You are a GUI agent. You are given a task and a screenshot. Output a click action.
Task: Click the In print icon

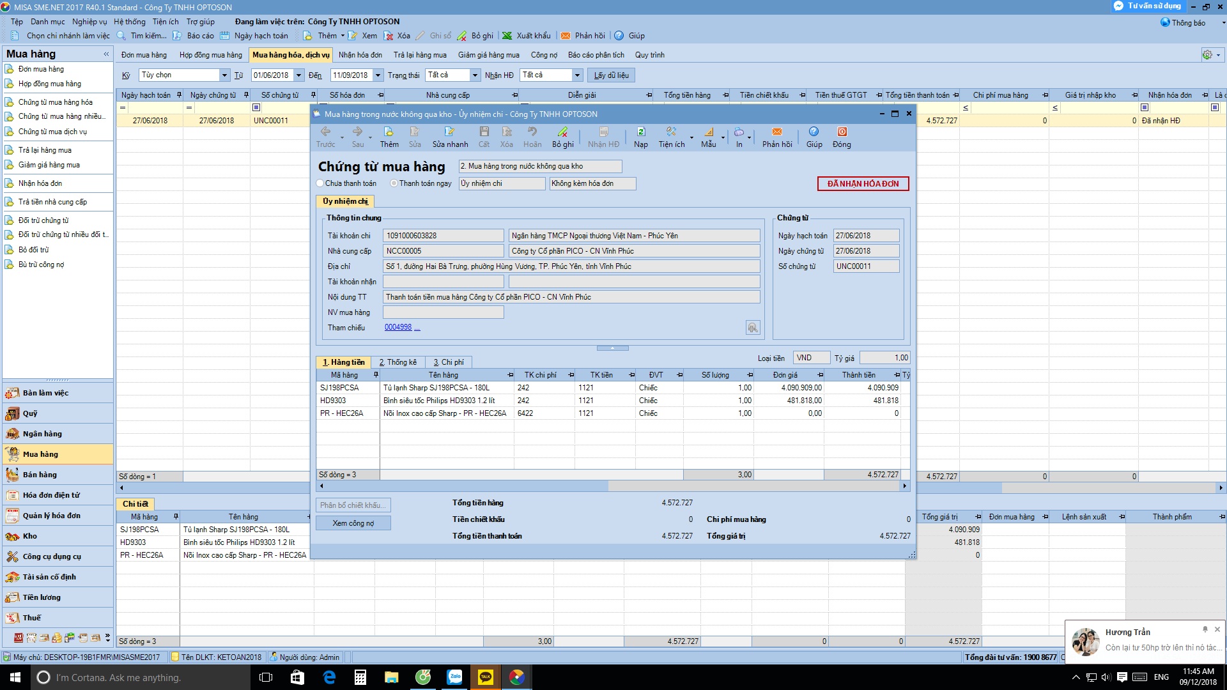[739, 132]
